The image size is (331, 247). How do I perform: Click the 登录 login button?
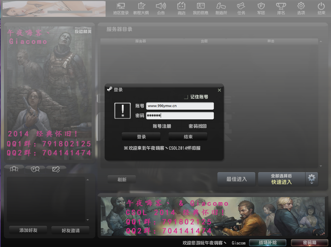141,137
